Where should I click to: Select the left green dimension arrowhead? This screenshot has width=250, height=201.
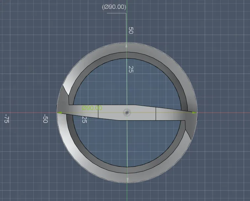pyautogui.click(x=59, y=113)
